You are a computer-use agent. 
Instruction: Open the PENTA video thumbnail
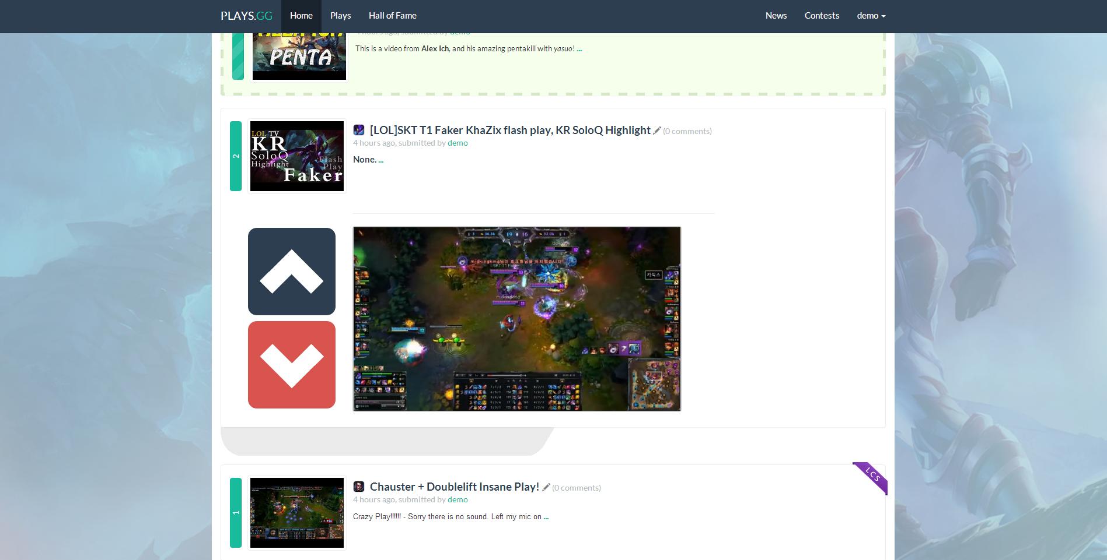299,56
